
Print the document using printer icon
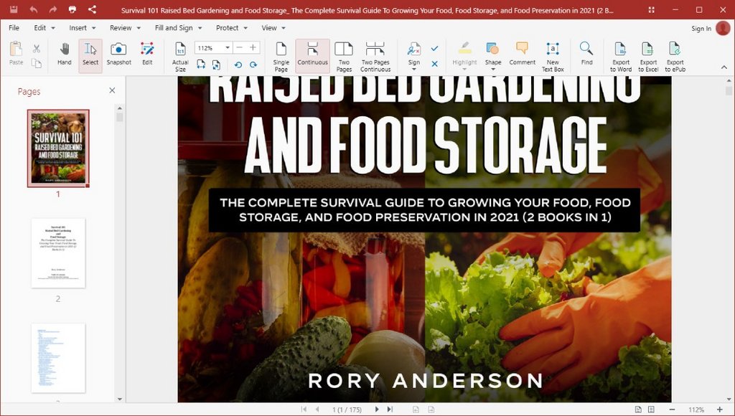[x=72, y=9]
